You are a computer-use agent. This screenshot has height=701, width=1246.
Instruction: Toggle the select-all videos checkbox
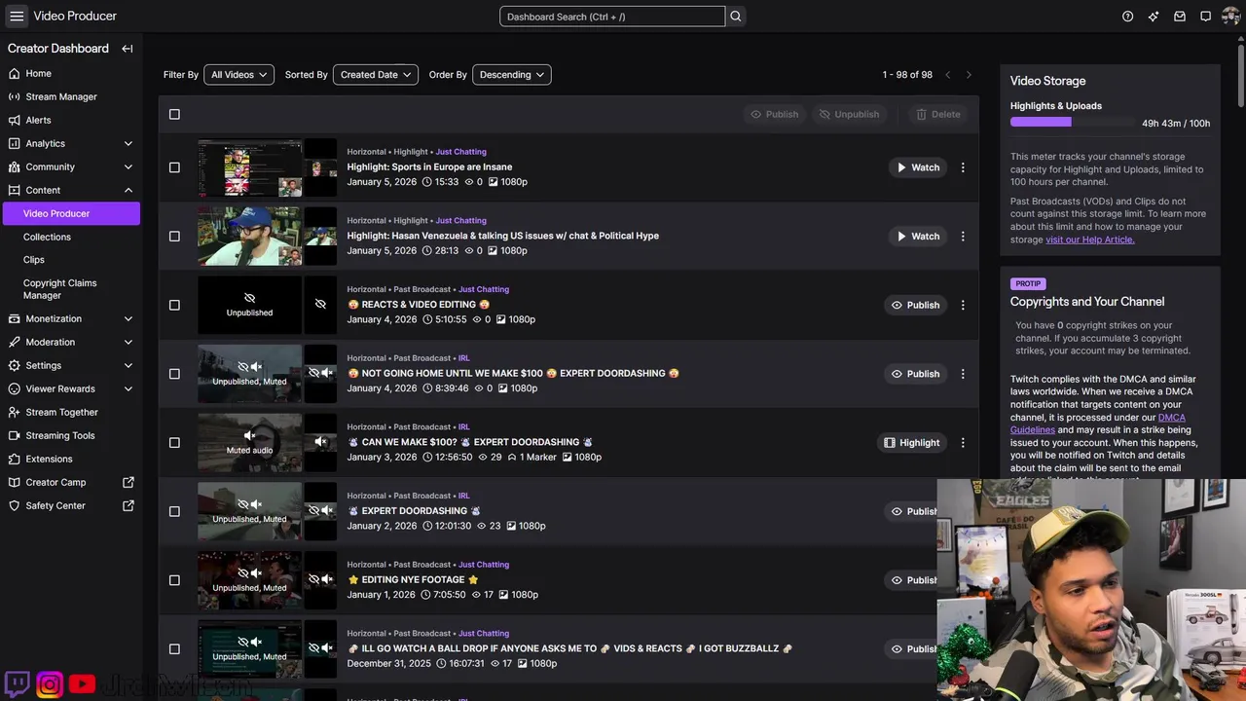[174, 114]
